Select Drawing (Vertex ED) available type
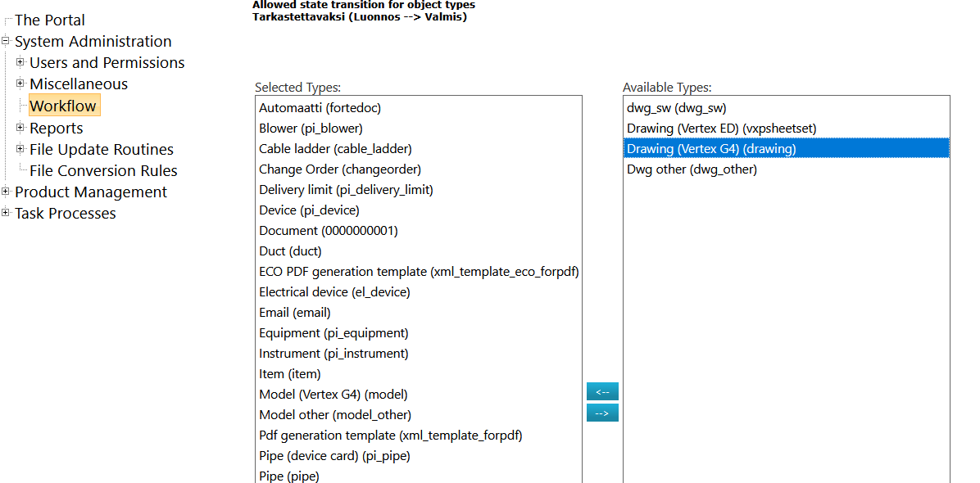The width and height of the screenshot is (980, 483). [x=721, y=129]
